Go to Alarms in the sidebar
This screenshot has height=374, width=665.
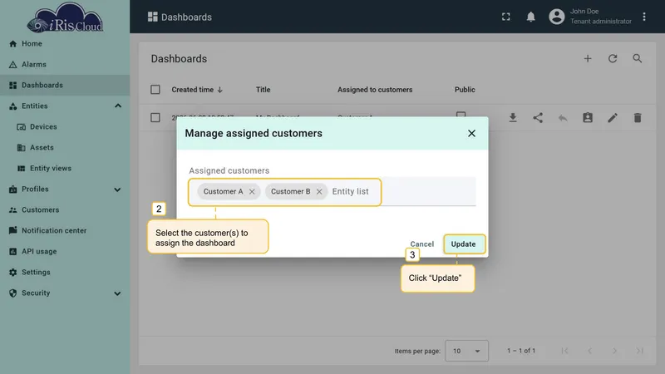[x=65, y=65]
